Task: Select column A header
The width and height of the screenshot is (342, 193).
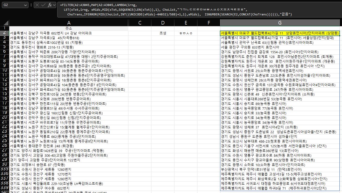Action: pos(69,23)
